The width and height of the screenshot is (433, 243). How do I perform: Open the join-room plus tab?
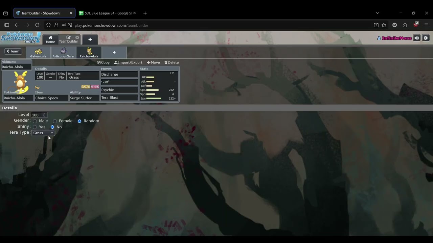pyautogui.click(x=90, y=39)
